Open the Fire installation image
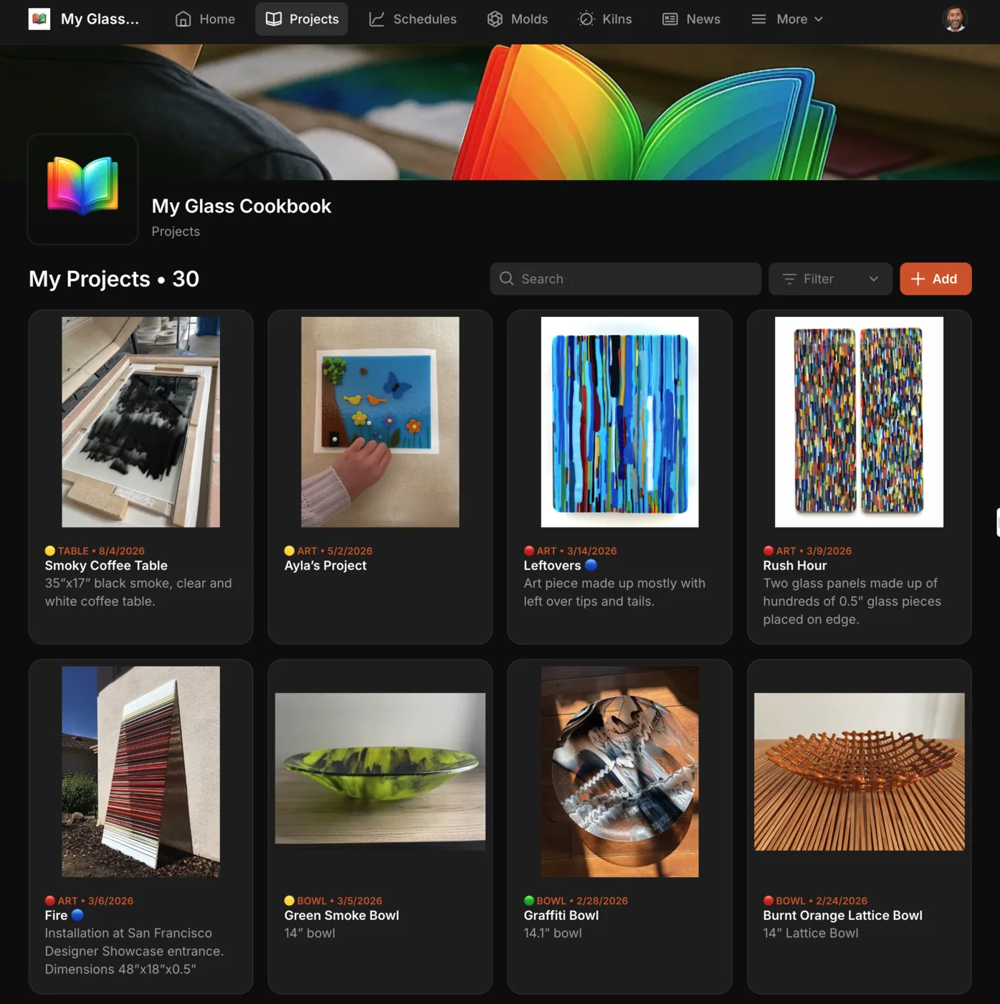This screenshot has height=1004, width=1000. (x=141, y=772)
